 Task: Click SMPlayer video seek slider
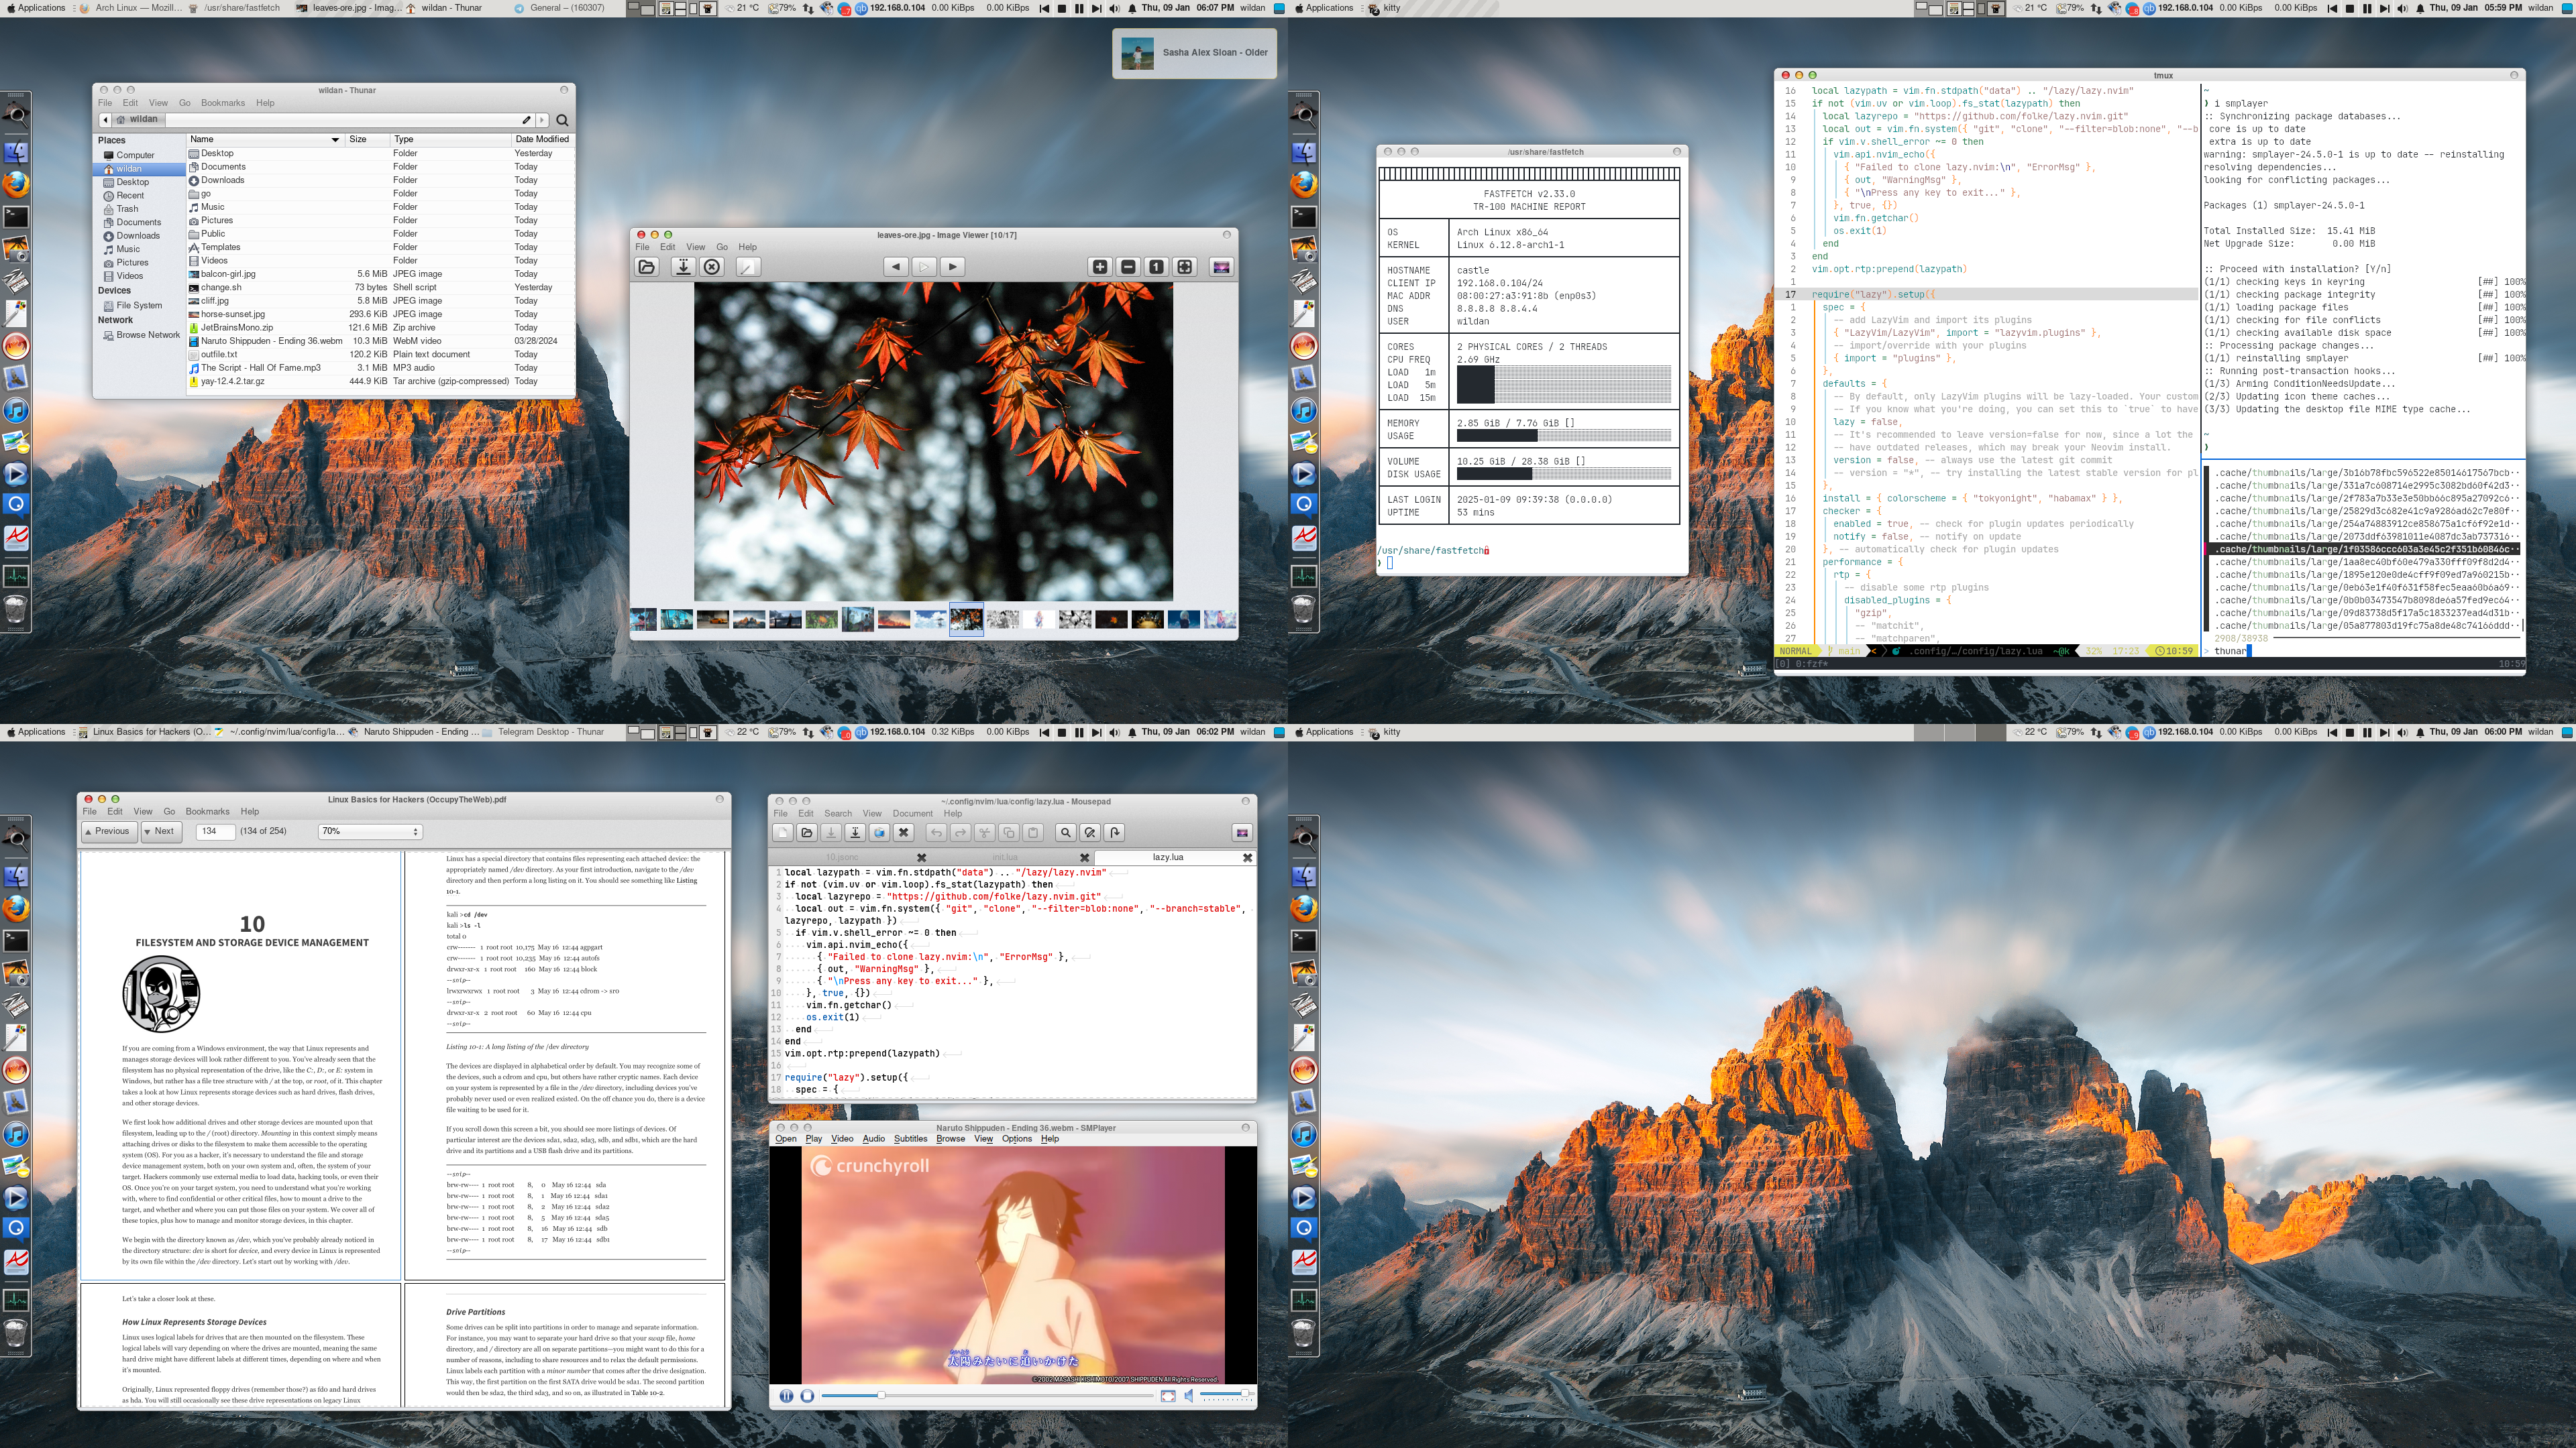pyautogui.click(x=987, y=1396)
